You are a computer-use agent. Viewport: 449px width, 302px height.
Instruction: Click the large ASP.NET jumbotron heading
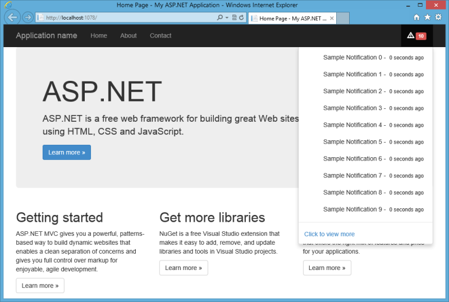102,91
